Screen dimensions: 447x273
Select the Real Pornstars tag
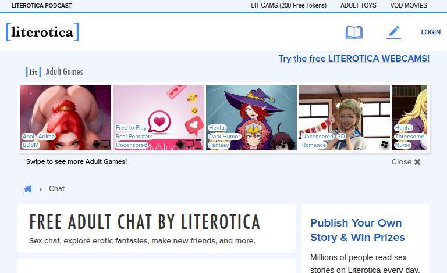click(x=134, y=136)
